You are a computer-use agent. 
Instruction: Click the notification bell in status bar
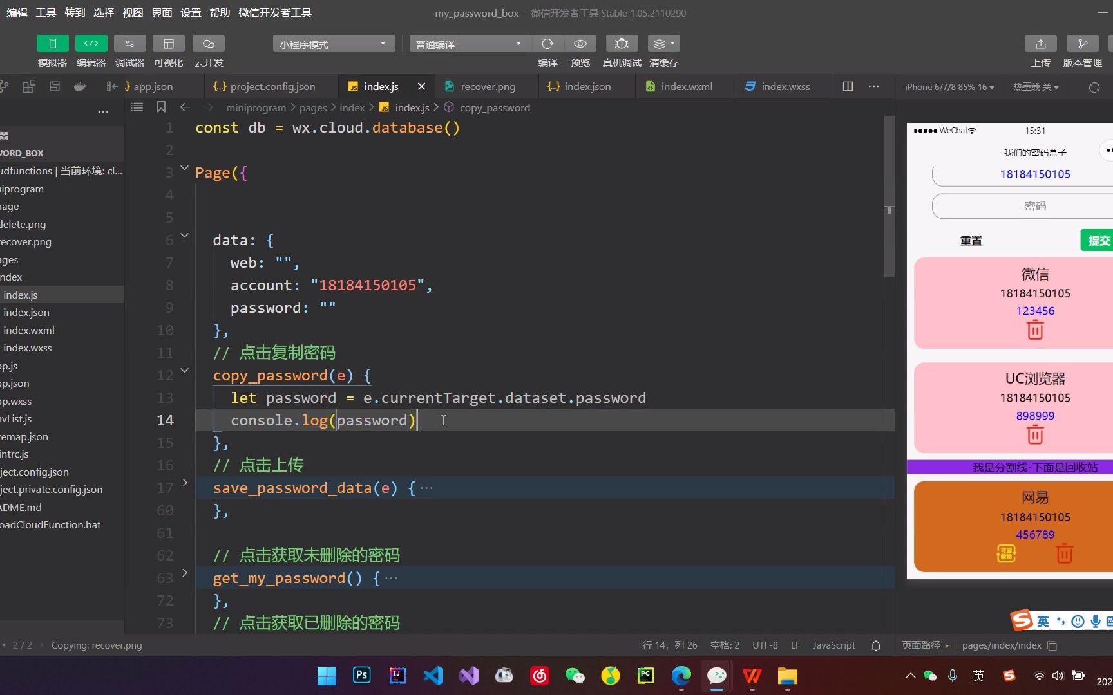[x=876, y=645]
